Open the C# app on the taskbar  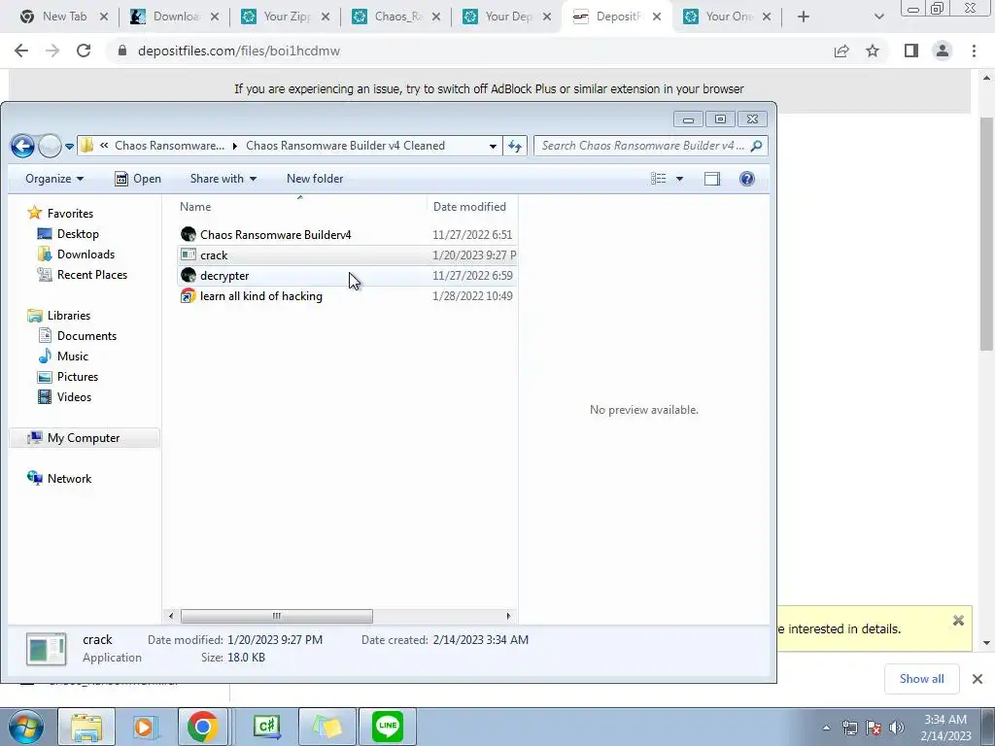click(x=267, y=727)
